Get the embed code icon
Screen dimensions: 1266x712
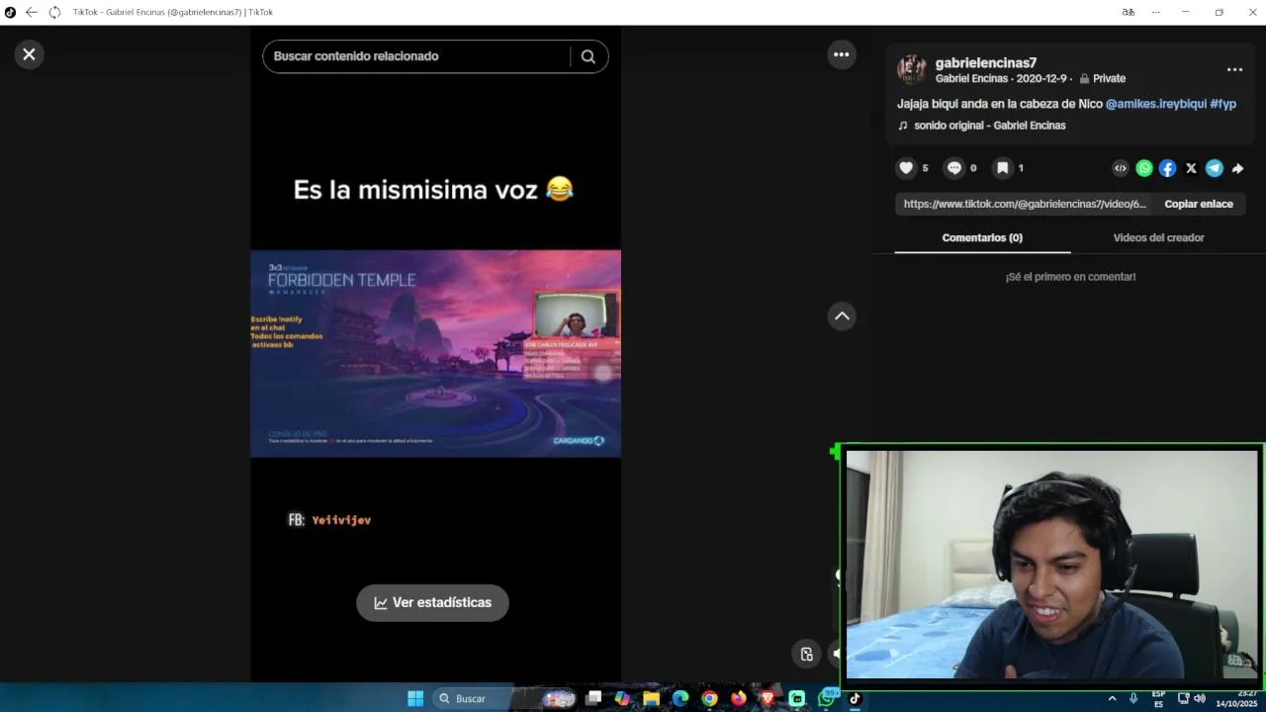[x=1121, y=168]
